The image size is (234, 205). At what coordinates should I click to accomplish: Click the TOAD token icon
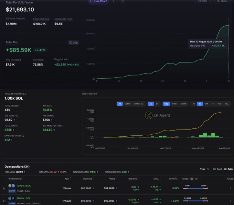pyautogui.click(x=10, y=186)
